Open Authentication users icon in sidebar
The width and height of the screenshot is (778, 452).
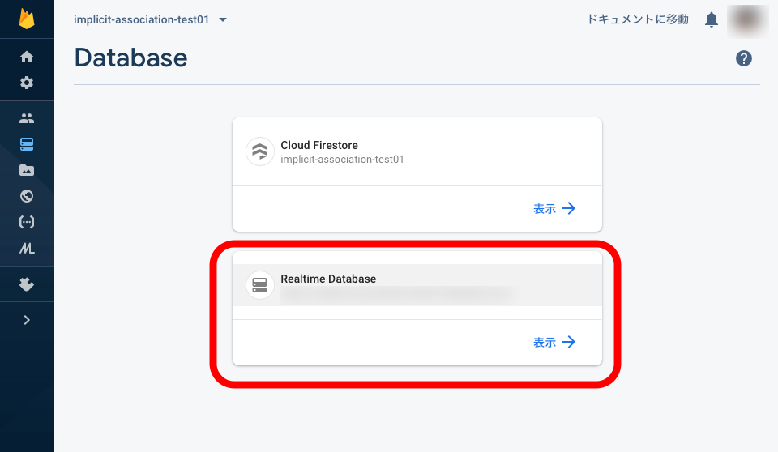pos(27,118)
